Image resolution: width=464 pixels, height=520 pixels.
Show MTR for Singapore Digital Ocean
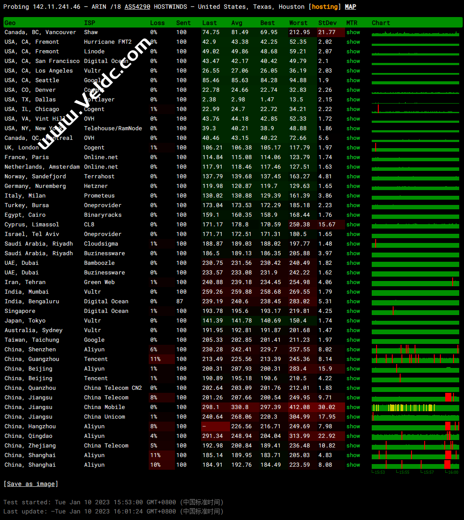point(353,311)
